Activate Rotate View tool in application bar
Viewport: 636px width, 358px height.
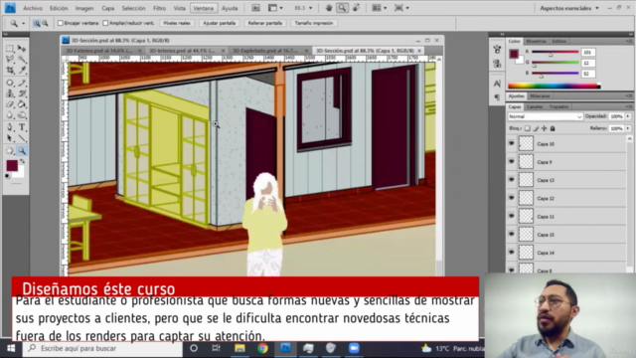[x=356, y=8]
